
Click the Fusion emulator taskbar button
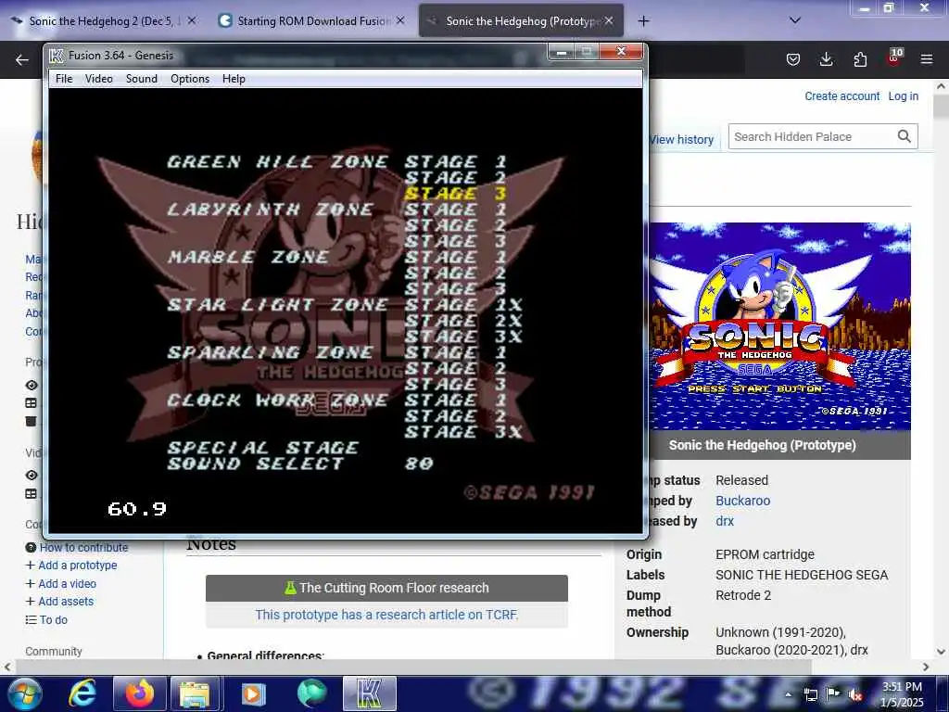(370, 693)
